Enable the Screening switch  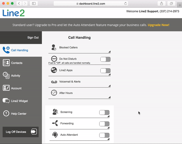pyautogui.click(x=104, y=112)
